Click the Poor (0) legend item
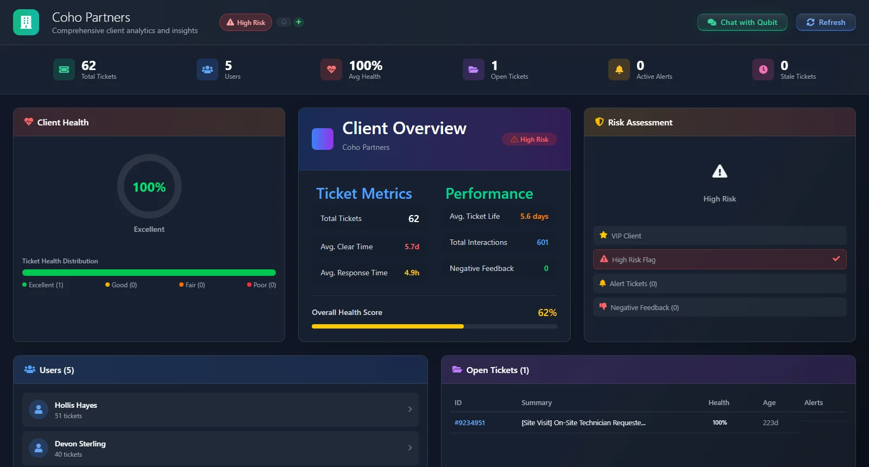The image size is (869, 467). pyautogui.click(x=261, y=285)
